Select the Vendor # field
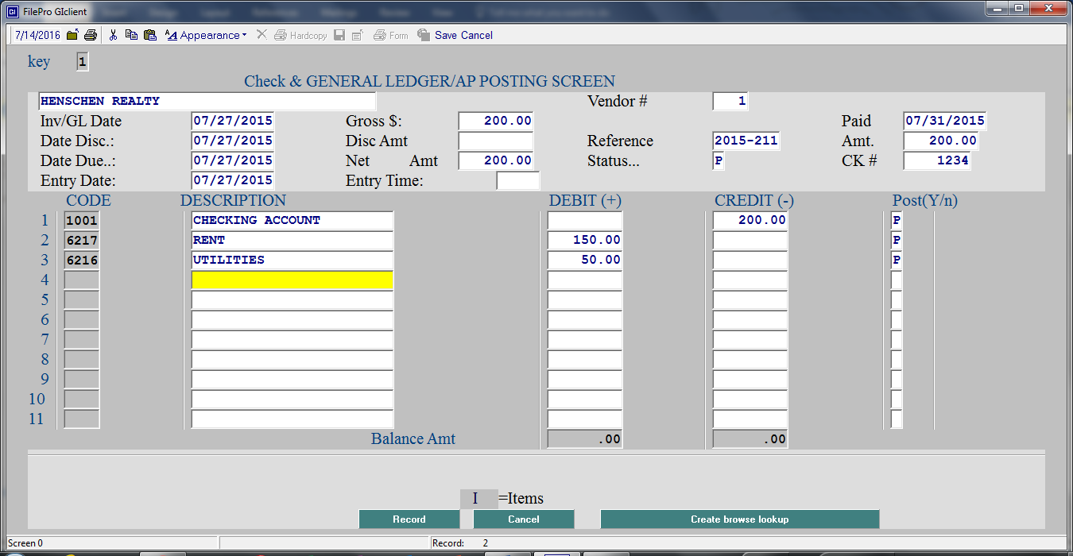This screenshot has width=1073, height=556. point(730,102)
